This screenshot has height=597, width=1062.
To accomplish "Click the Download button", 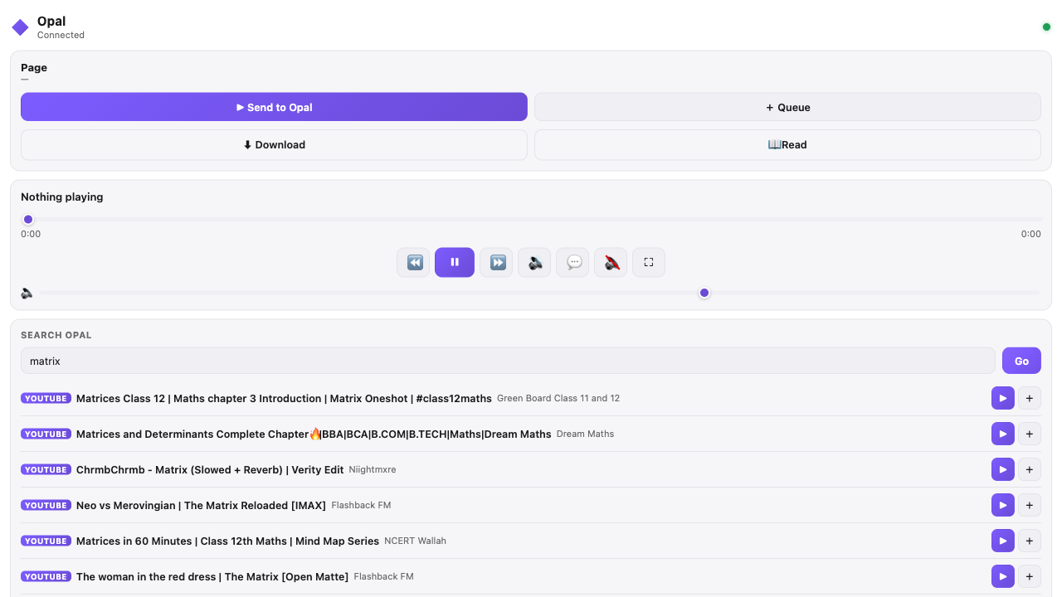I will 274,144.
